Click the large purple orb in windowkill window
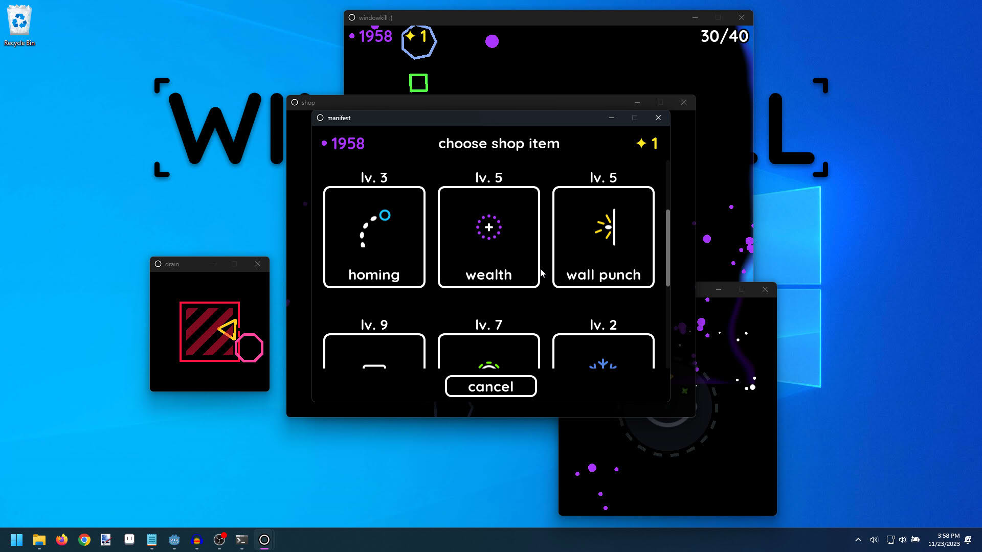The image size is (982, 552). pos(492,41)
